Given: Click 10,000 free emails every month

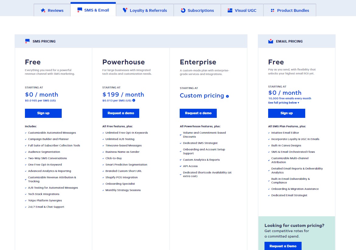Looking at the screenshot, I should [x=290, y=98].
